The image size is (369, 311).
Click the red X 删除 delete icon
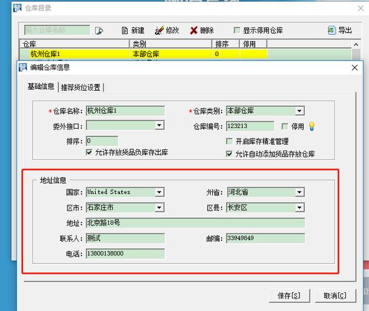click(194, 30)
